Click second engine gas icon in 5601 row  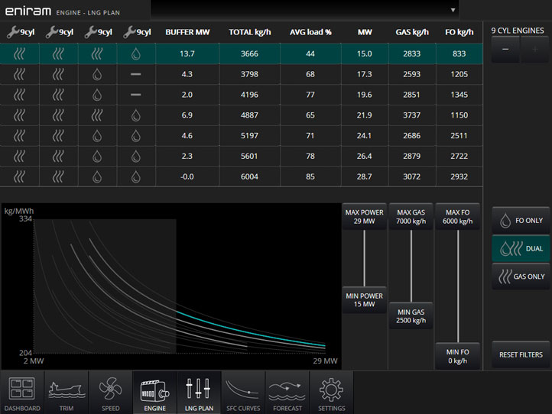pos(58,156)
